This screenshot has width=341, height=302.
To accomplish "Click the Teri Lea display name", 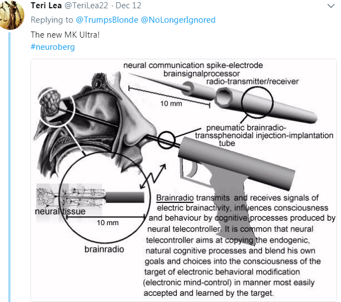I will 46,6.
